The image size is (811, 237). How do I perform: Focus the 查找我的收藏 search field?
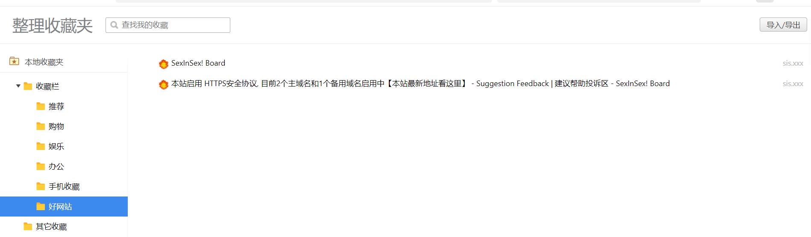(168, 25)
